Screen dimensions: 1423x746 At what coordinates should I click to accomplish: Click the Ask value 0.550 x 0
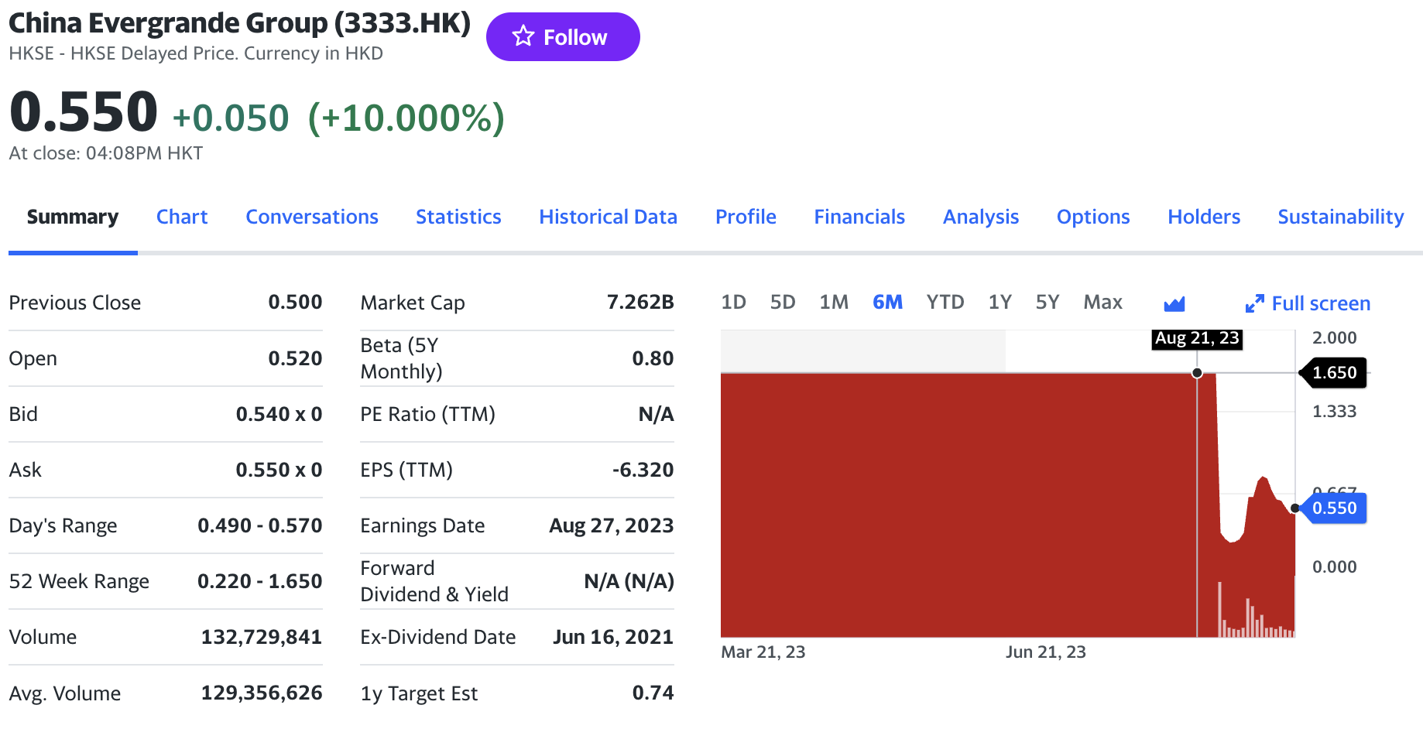tap(279, 470)
